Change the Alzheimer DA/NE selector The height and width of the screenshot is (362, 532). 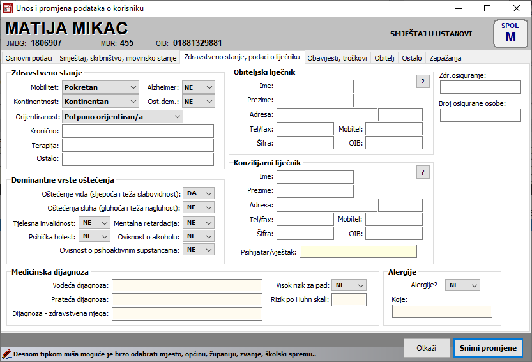(198, 87)
